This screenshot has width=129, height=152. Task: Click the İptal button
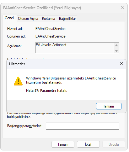pyautogui.click(x=88, y=144)
